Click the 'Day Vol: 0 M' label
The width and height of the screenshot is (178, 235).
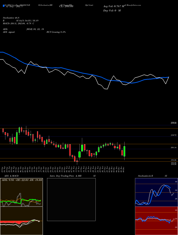pos(112,11)
